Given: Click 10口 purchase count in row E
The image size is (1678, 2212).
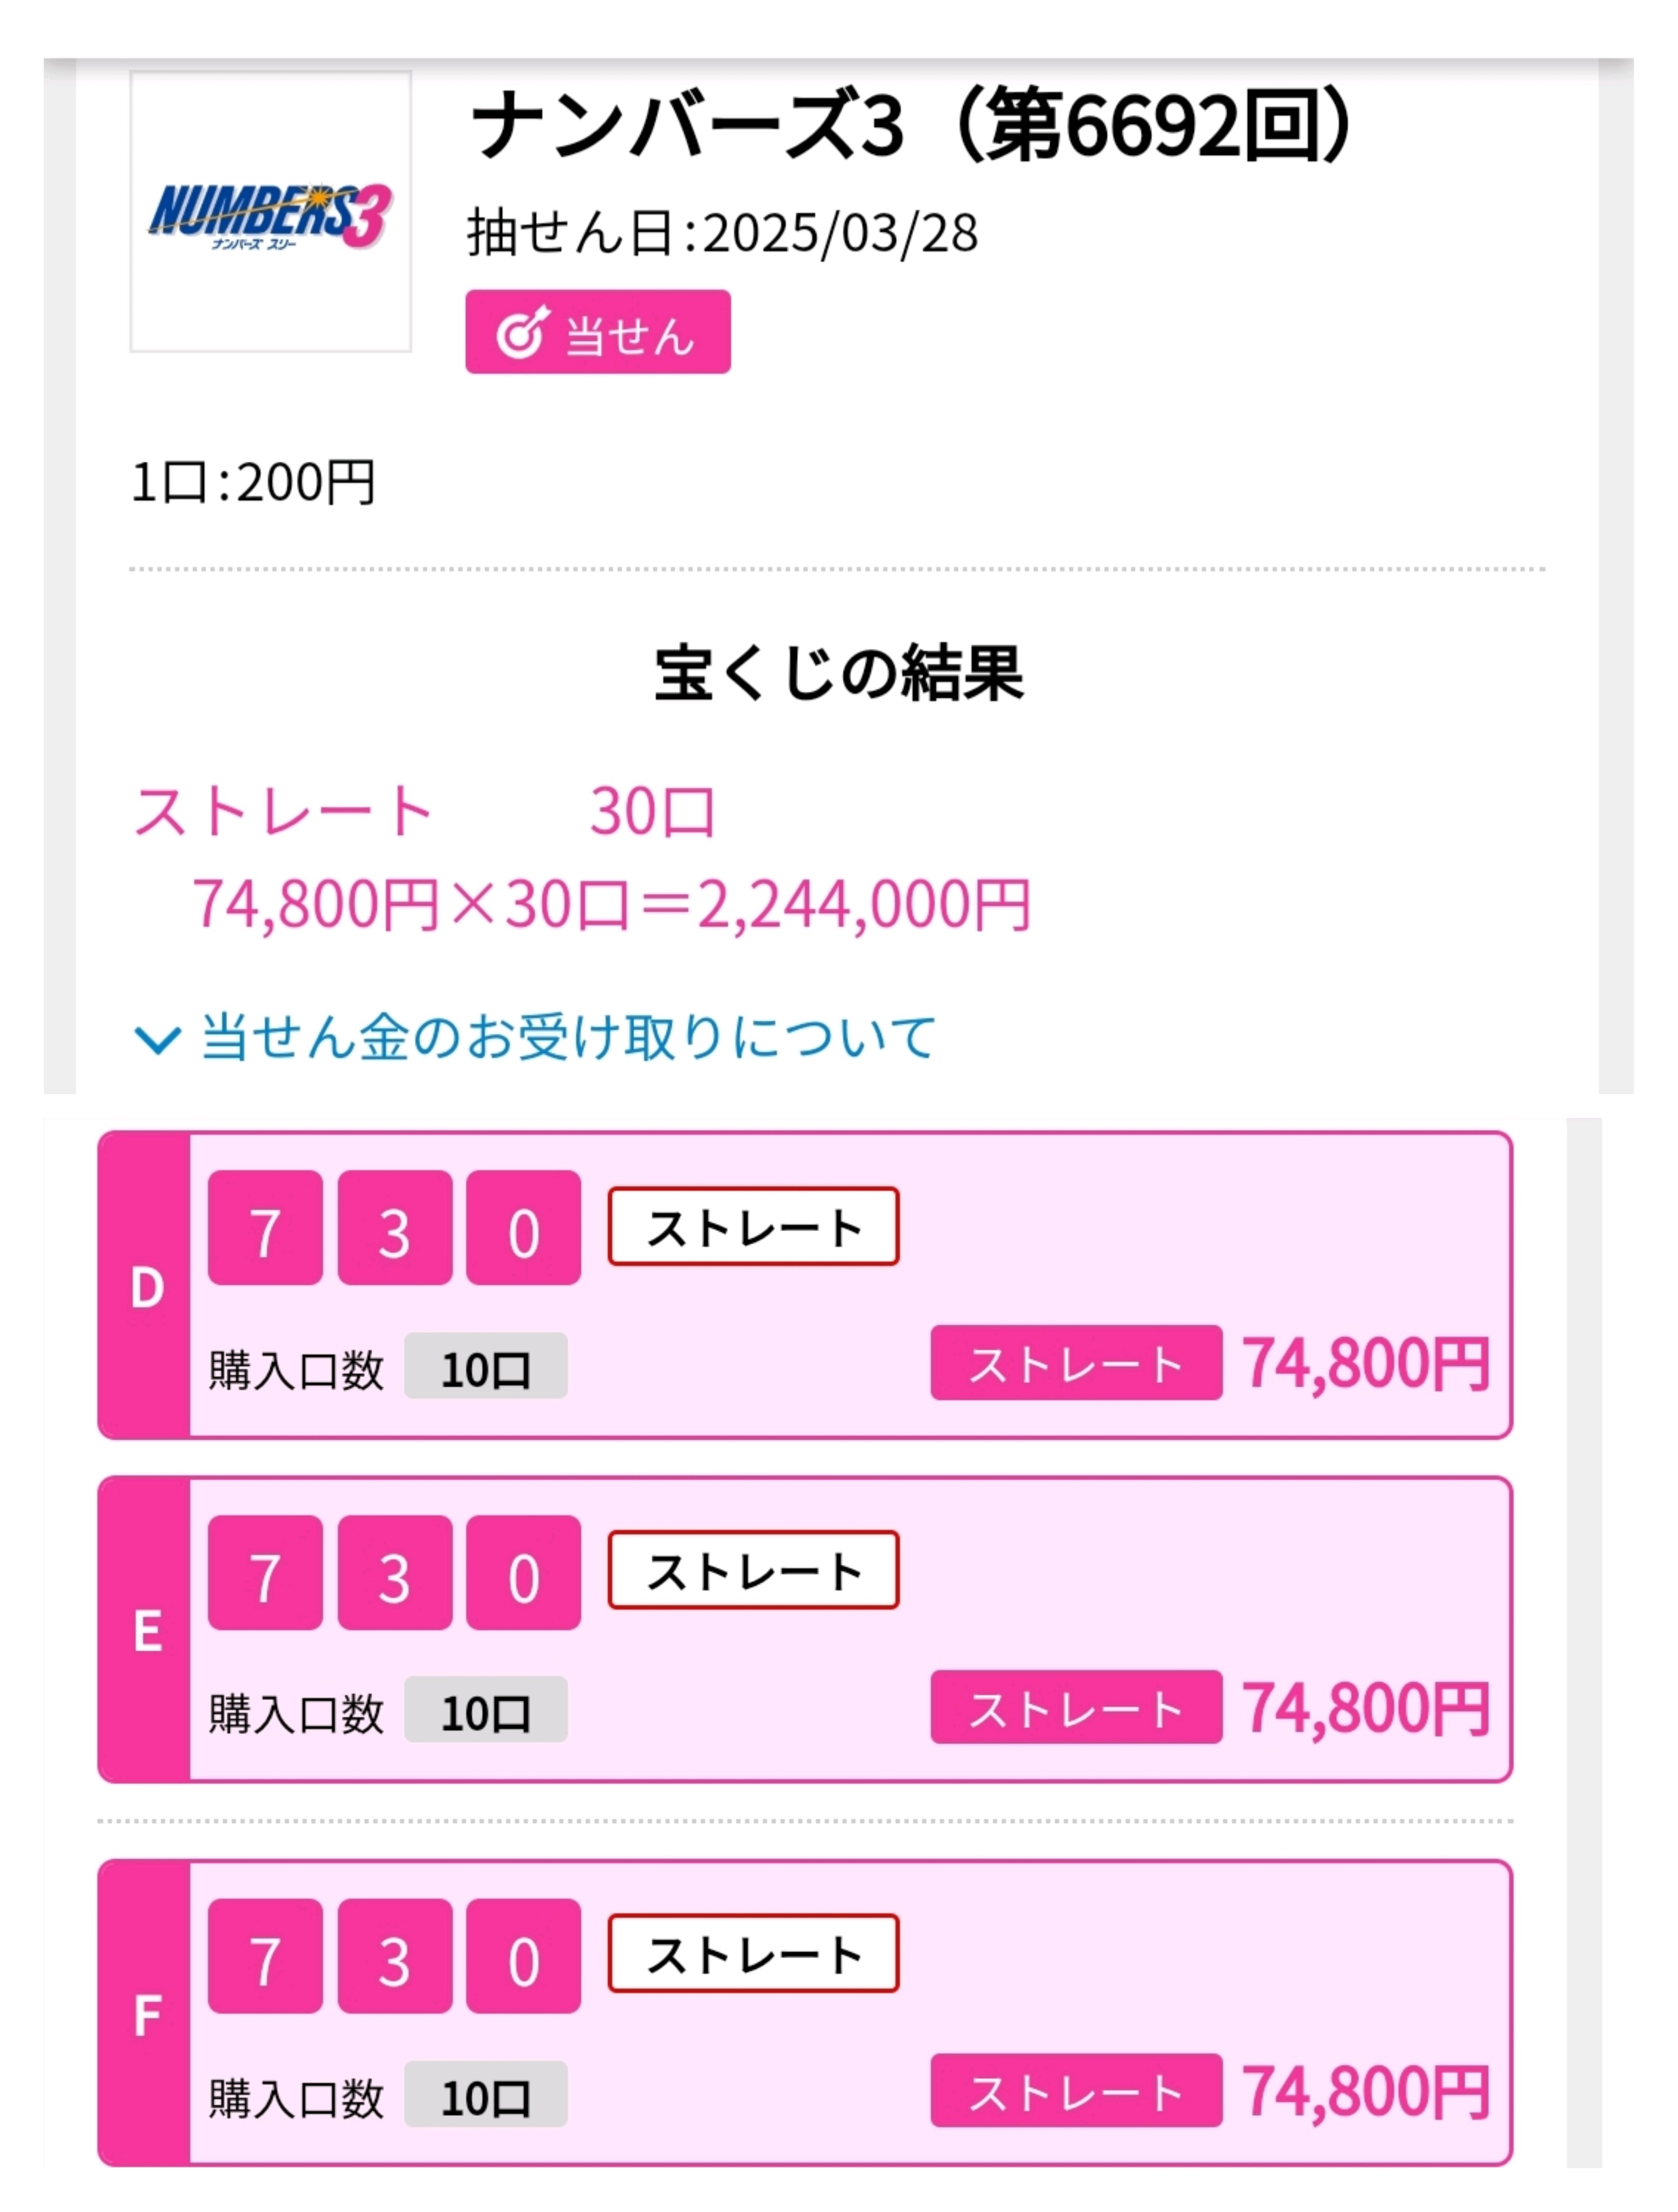Looking at the screenshot, I should tap(485, 1710).
